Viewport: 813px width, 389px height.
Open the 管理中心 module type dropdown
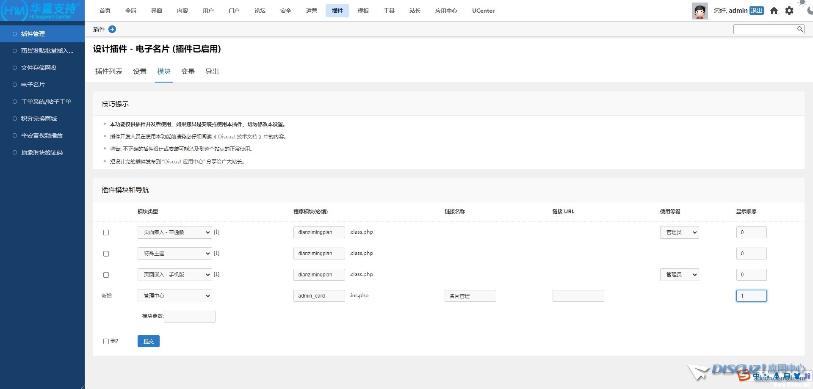click(x=174, y=296)
